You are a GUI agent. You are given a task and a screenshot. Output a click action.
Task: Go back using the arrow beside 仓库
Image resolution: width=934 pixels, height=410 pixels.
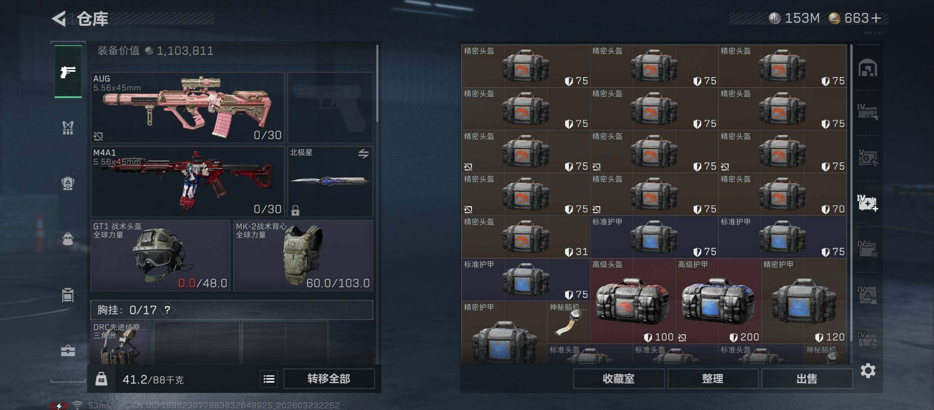[x=59, y=18]
